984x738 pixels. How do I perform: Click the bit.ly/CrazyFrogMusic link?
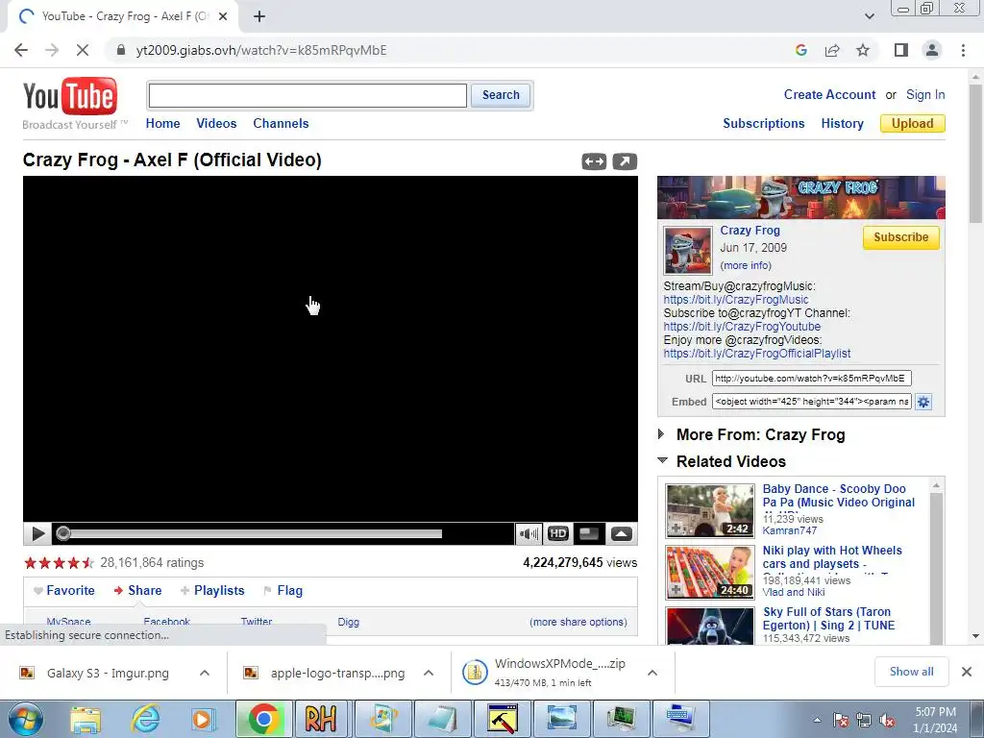pos(736,300)
